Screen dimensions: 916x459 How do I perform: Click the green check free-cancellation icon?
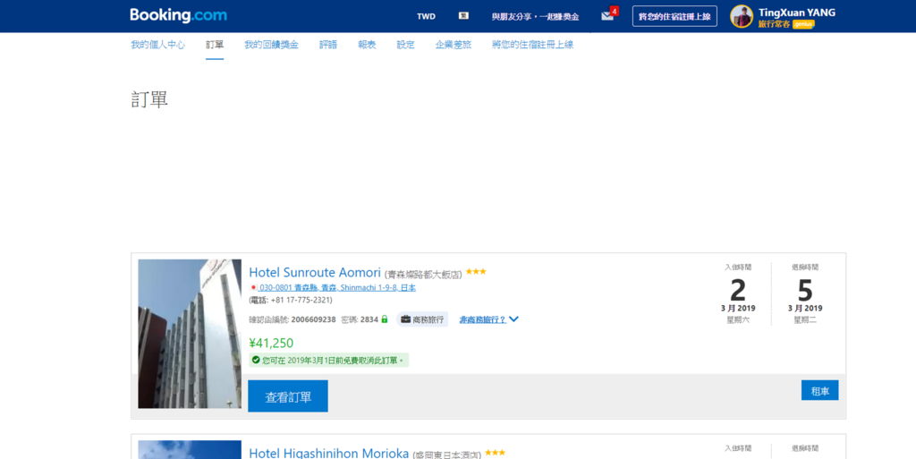click(x=255, y=360)
